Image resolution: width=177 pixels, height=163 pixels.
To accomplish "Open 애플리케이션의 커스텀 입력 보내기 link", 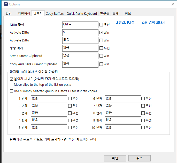I will (140, 22).
